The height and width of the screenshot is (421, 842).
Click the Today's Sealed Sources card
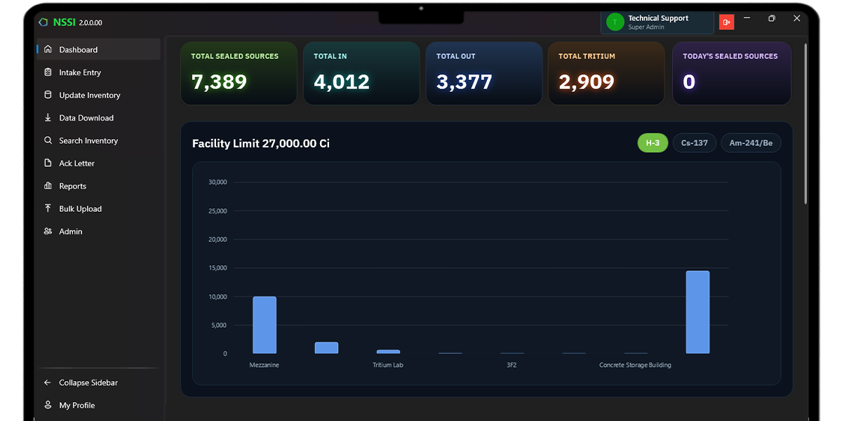732,74
